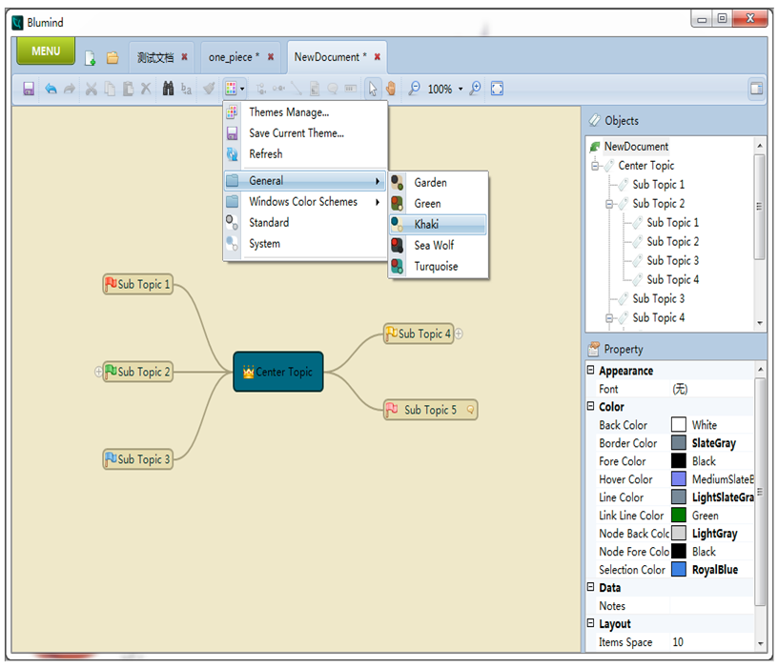This screenshot has height=668, width=778.
Task: Open the Find tool with the binoculars icon
Action: tap(167, 89)
